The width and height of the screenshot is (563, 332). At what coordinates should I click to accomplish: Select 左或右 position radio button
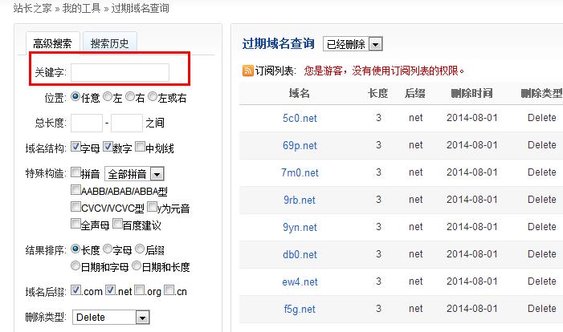coord(153,96)
